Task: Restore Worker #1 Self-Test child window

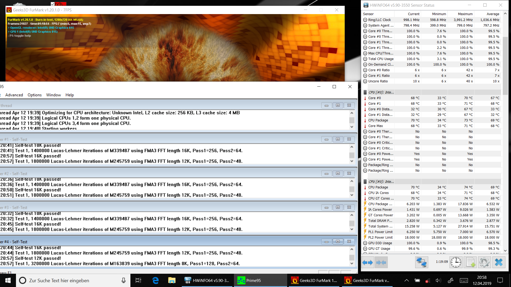Action: click(338, 139)
